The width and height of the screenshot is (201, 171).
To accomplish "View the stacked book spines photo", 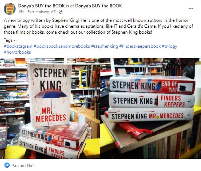I will pyautogui.click(x=150, y=108).
